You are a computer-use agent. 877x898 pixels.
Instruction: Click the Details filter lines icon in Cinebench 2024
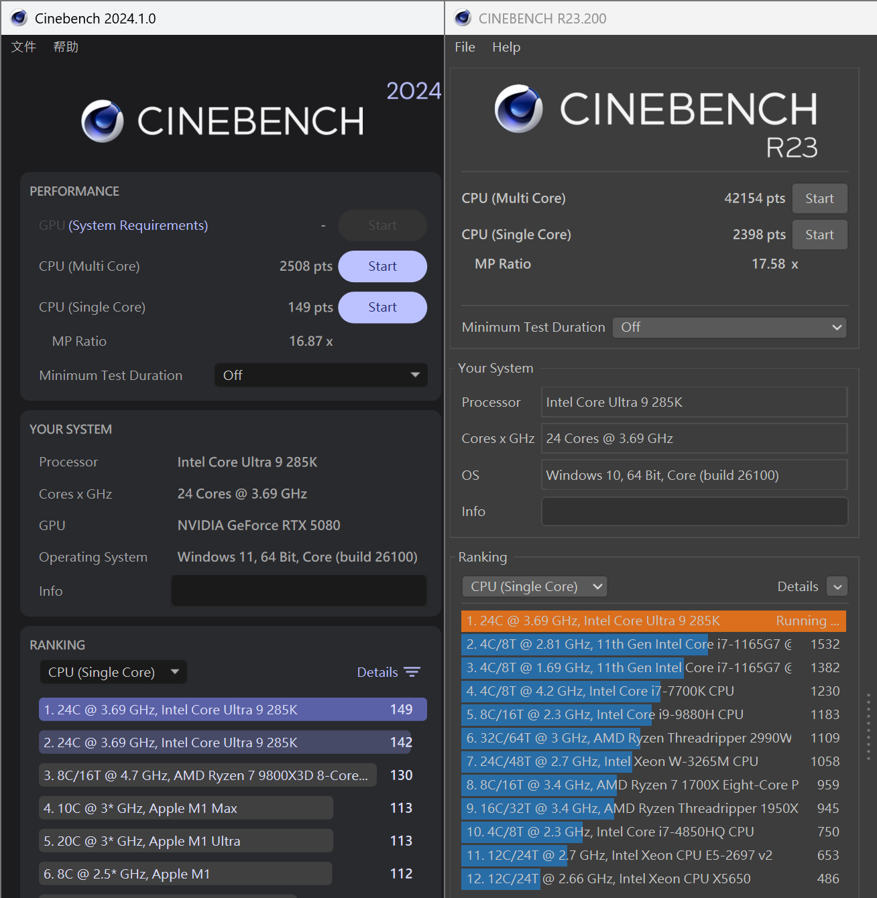point(412,672)
